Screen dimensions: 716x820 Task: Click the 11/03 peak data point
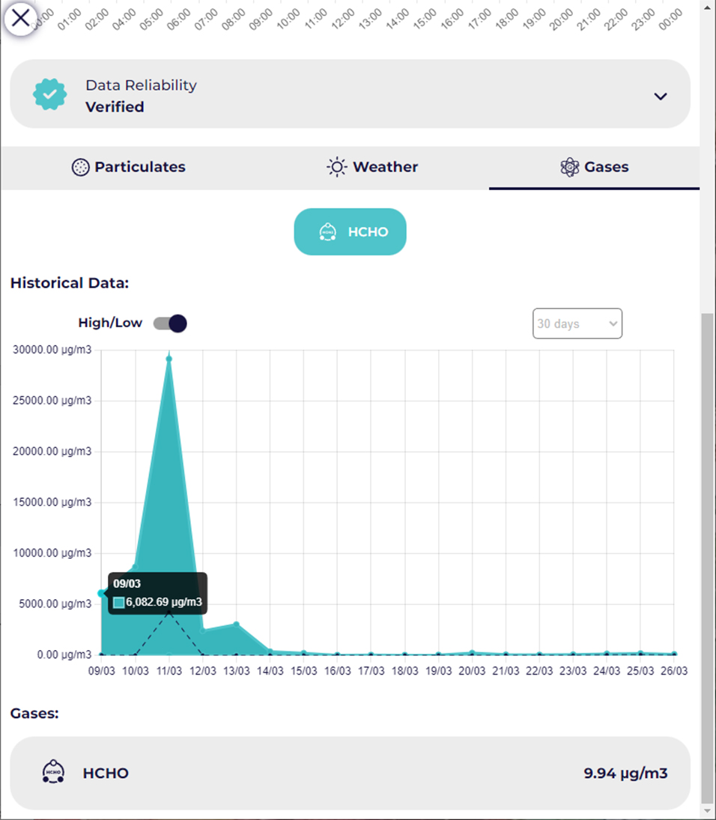[169, 359]
